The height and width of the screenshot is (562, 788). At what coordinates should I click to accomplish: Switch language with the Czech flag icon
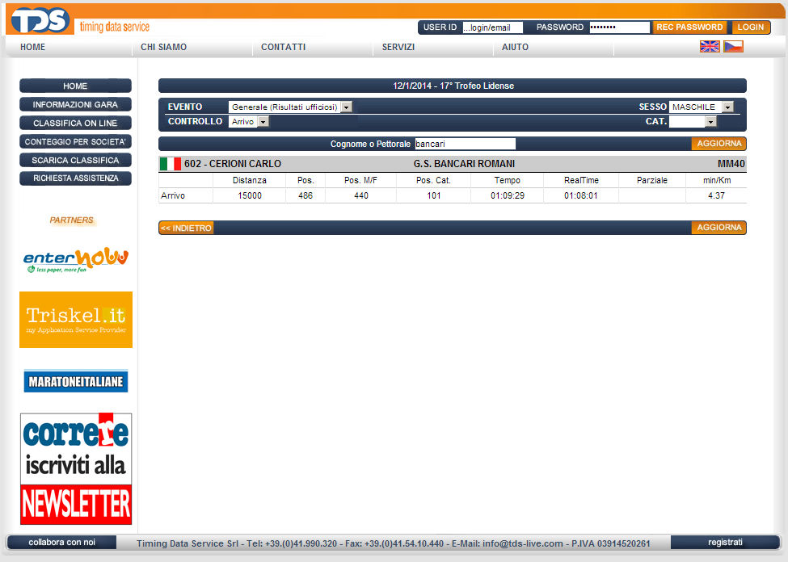[x=733, y=47]
